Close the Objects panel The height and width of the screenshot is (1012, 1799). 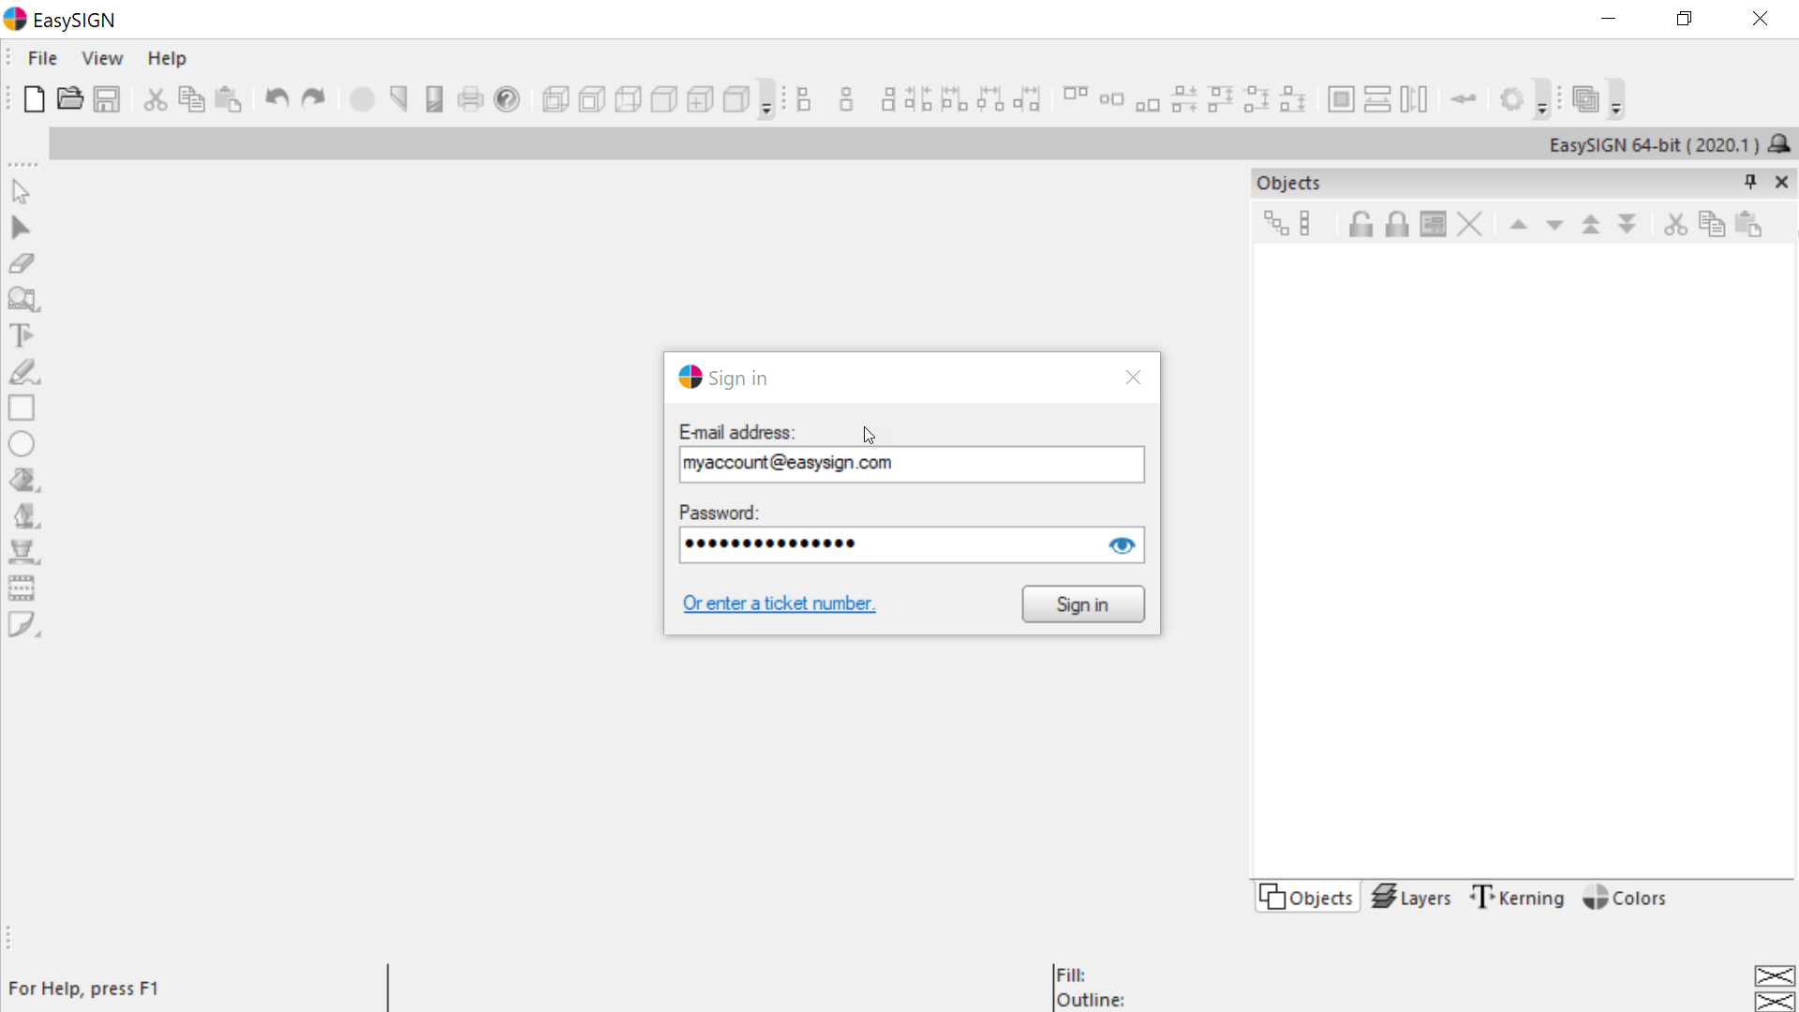(1781, 182)
